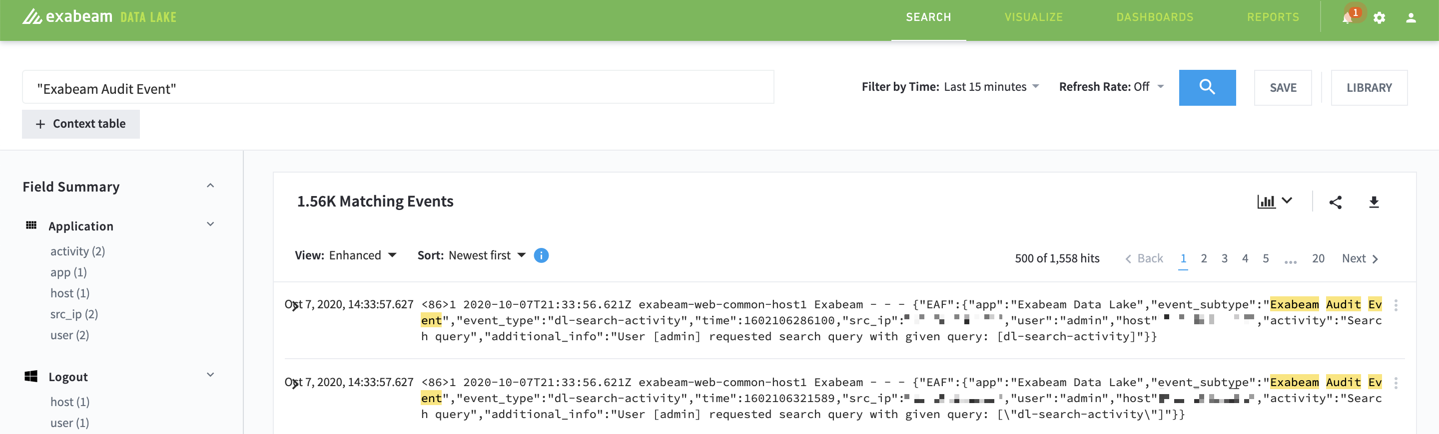Image resolution: width=1439 pixels, height=434 pixels.
Task: Switch to the DASHBOARDS tab
Action: tap(1155, 17)
